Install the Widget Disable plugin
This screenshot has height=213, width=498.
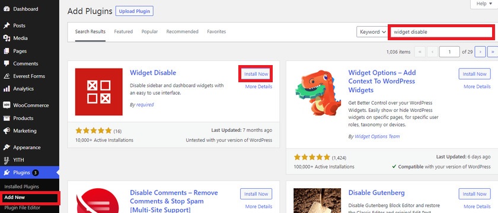coord(256,74)
